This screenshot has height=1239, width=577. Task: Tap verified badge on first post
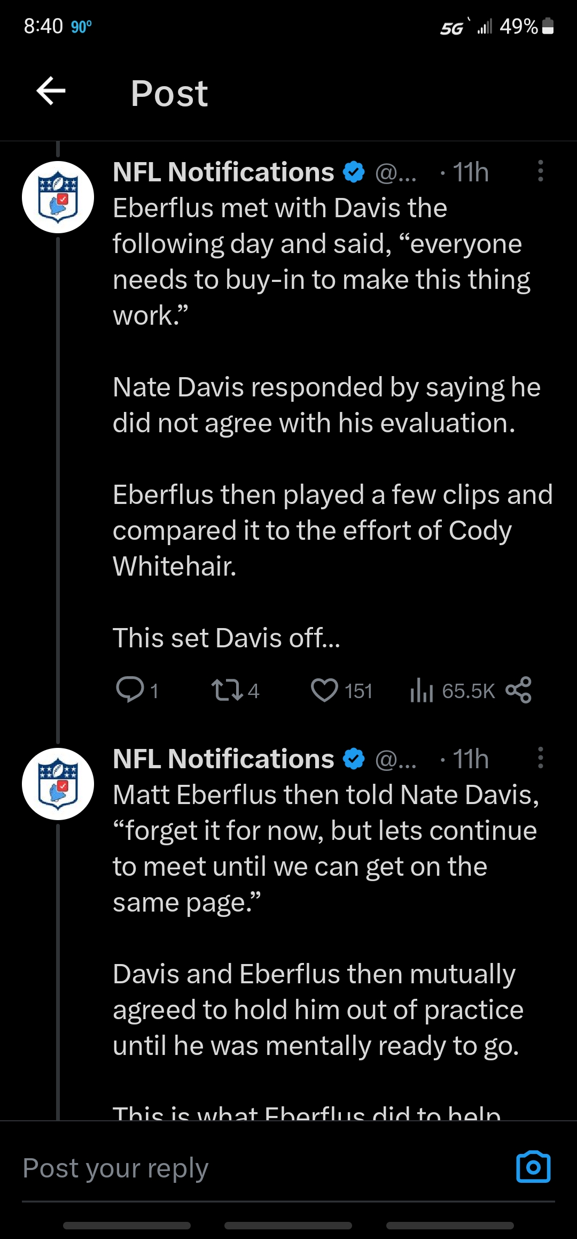(353, 172)
